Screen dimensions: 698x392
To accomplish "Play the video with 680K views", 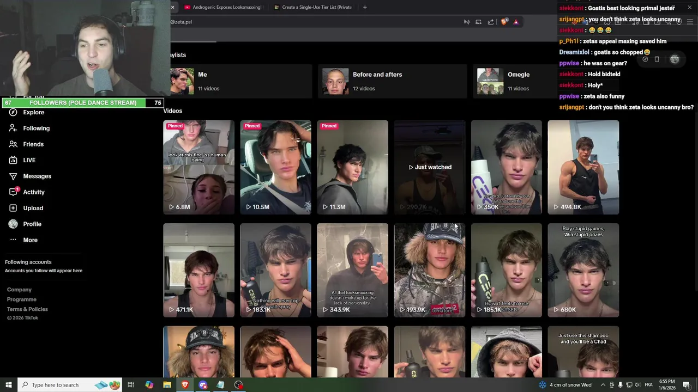I will (x=583, y=270).
